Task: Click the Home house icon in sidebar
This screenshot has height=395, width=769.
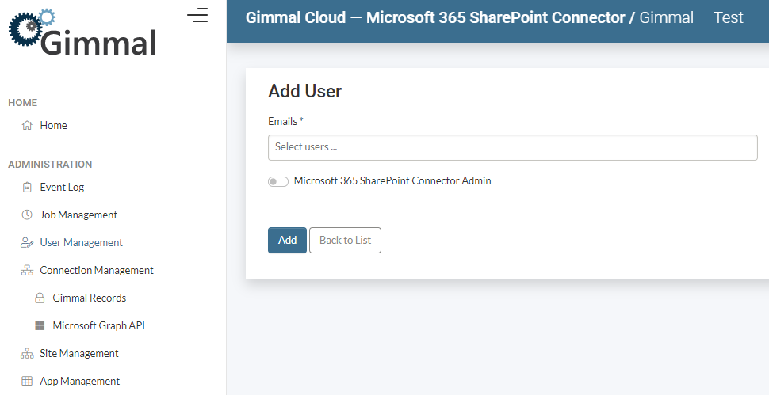Action: tap(27, 125)
